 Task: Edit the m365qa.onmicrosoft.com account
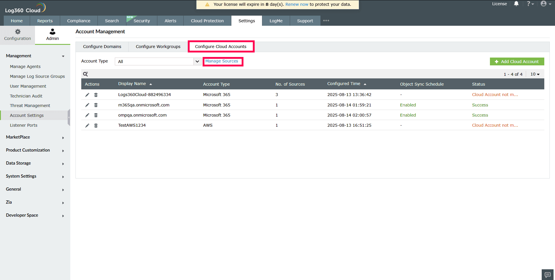click(x=87, y=105)
